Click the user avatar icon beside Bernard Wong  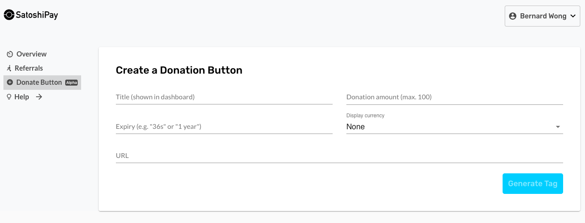click(x=512, y=16)
